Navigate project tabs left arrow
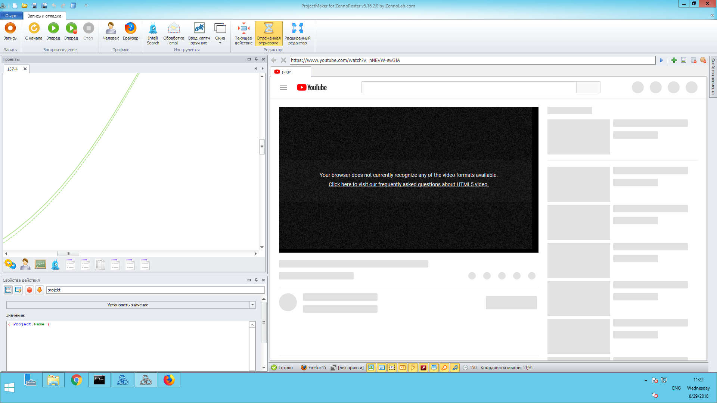Viewport: 717px width, 403px height. [256, 69]
